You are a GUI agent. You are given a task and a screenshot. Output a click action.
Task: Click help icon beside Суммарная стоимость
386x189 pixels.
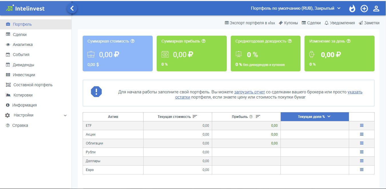pos(132,41)
